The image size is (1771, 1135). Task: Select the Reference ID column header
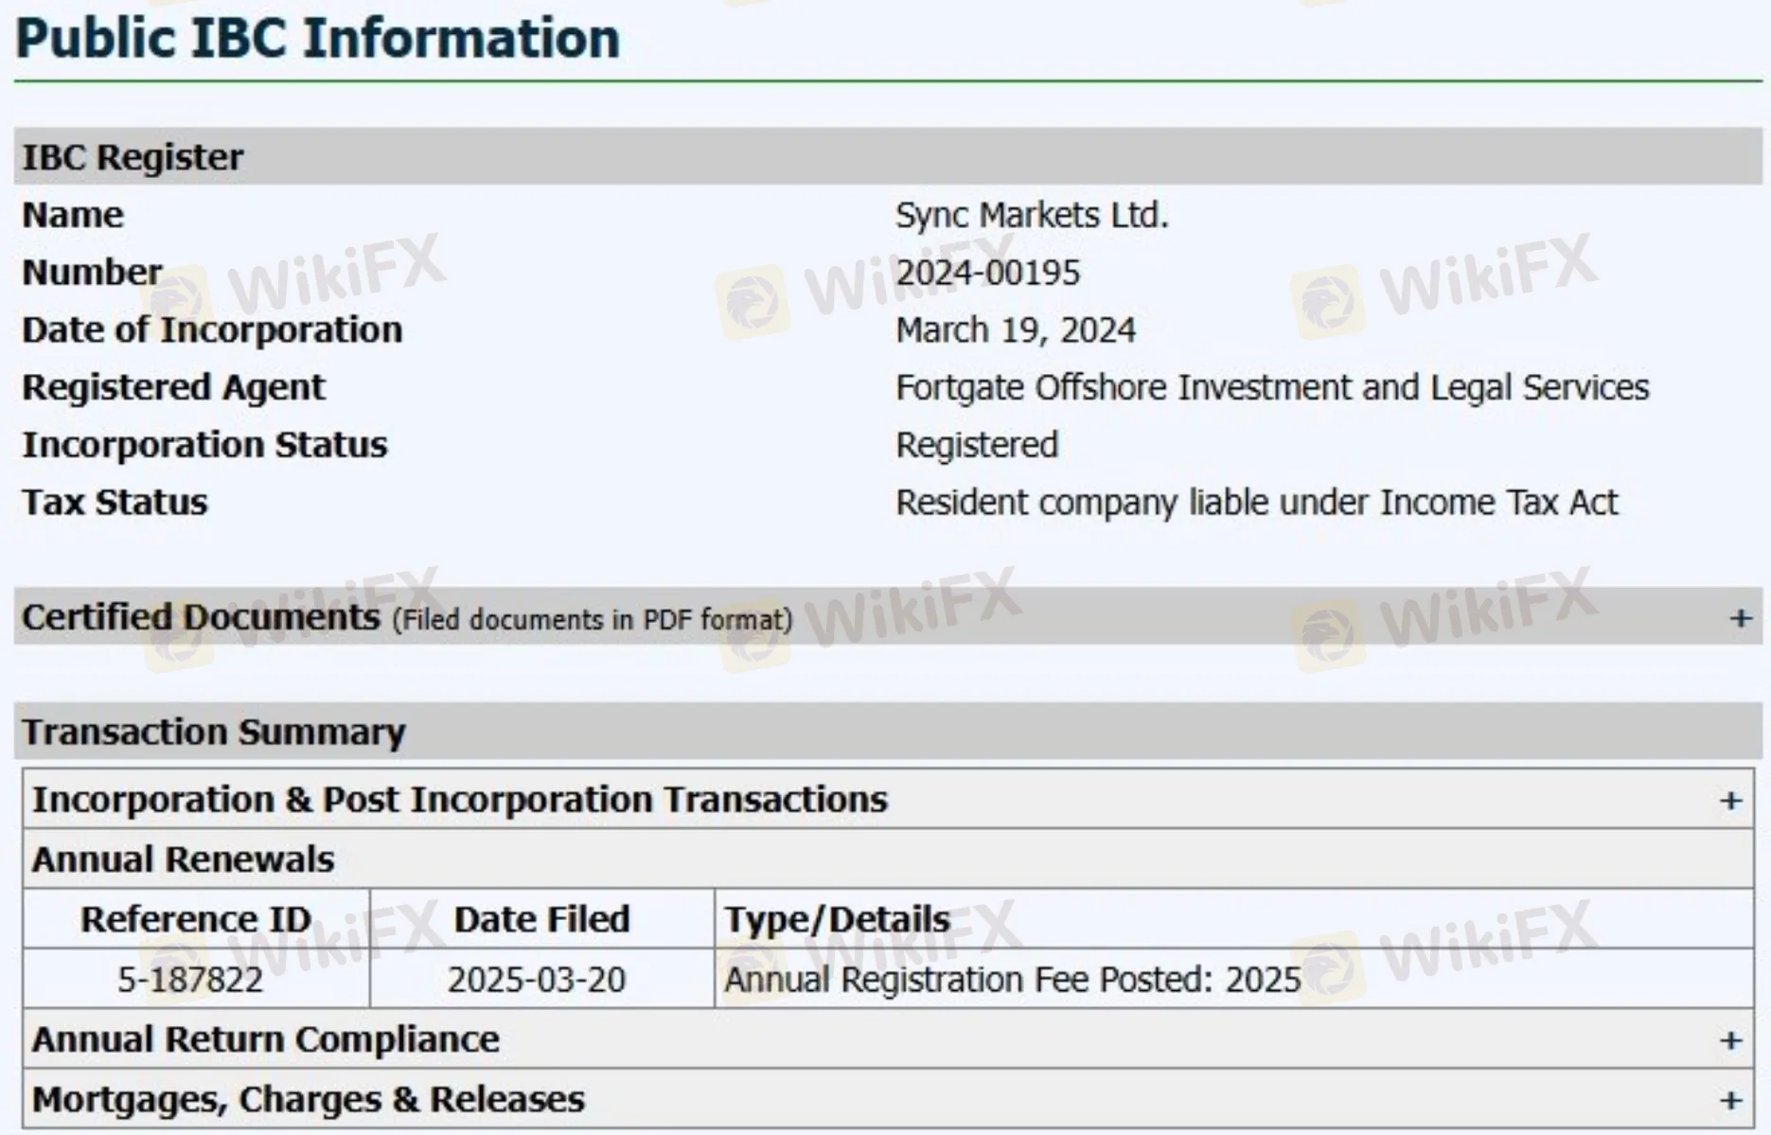(x=196, y=919)
